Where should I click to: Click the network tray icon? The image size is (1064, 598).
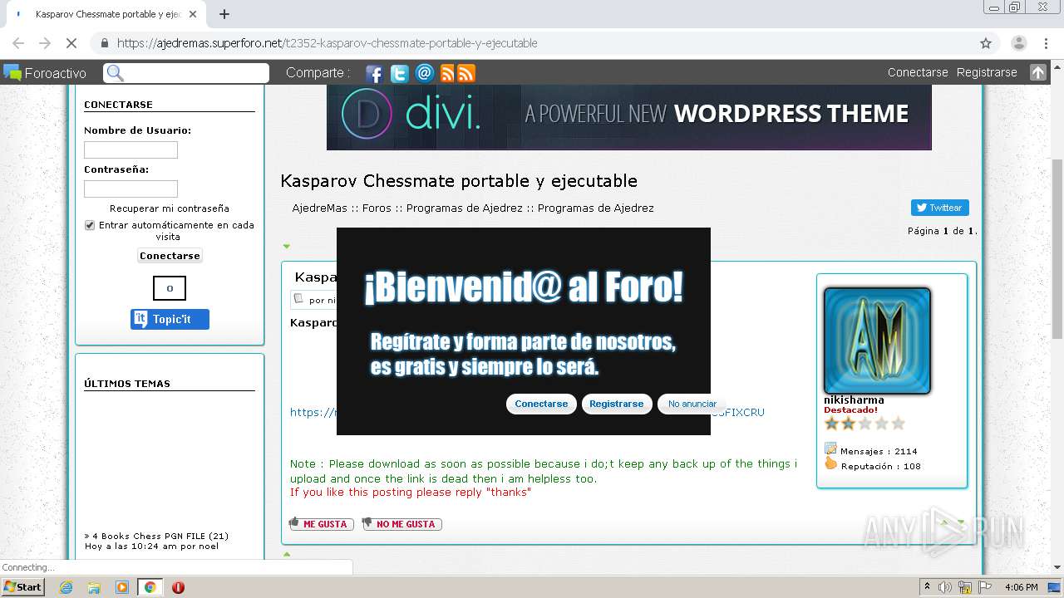pos(964,587)
